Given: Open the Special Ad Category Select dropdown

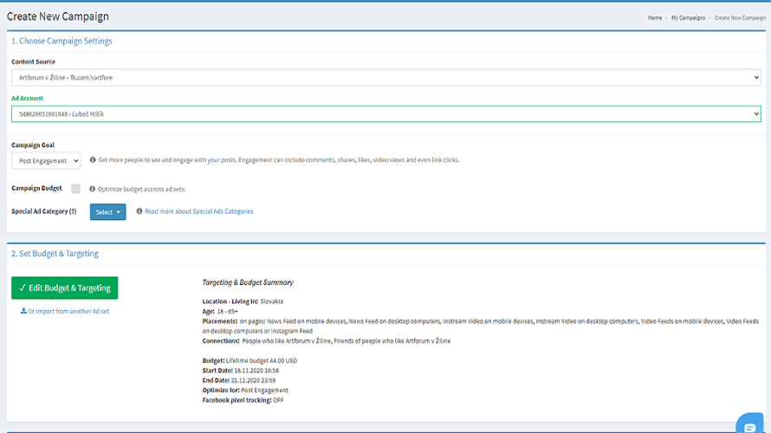Looking at the screenshot, I should tap(107, 212).
